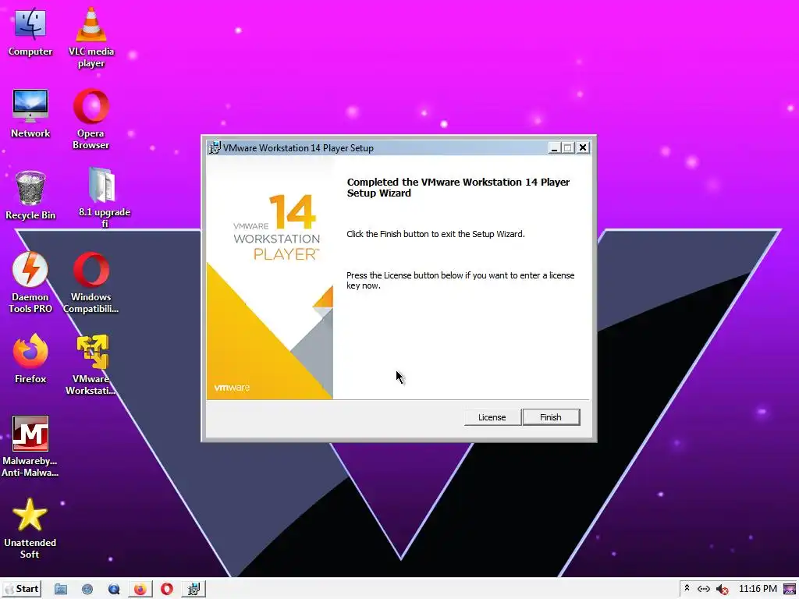Screen dimensions: 799x599
Task: Click the network tray icon
Action: 704,589
